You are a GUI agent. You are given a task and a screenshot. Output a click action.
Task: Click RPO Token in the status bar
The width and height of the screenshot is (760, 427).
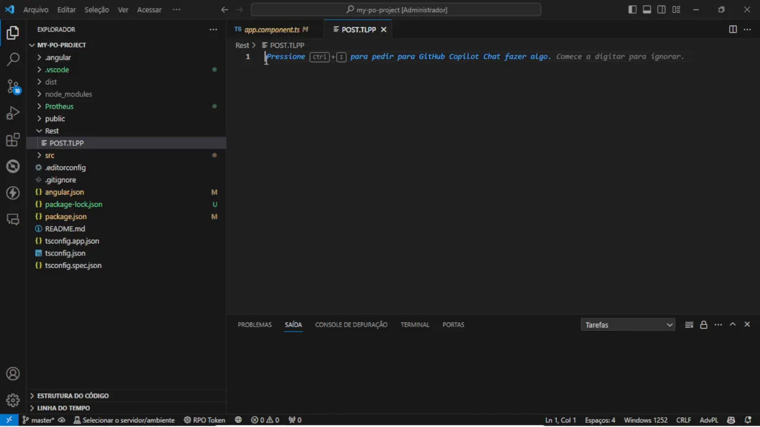click(205, 420)
